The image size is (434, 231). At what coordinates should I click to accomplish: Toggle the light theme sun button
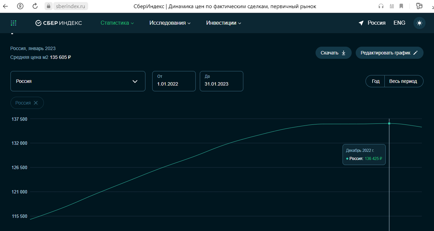pos(419,23)
